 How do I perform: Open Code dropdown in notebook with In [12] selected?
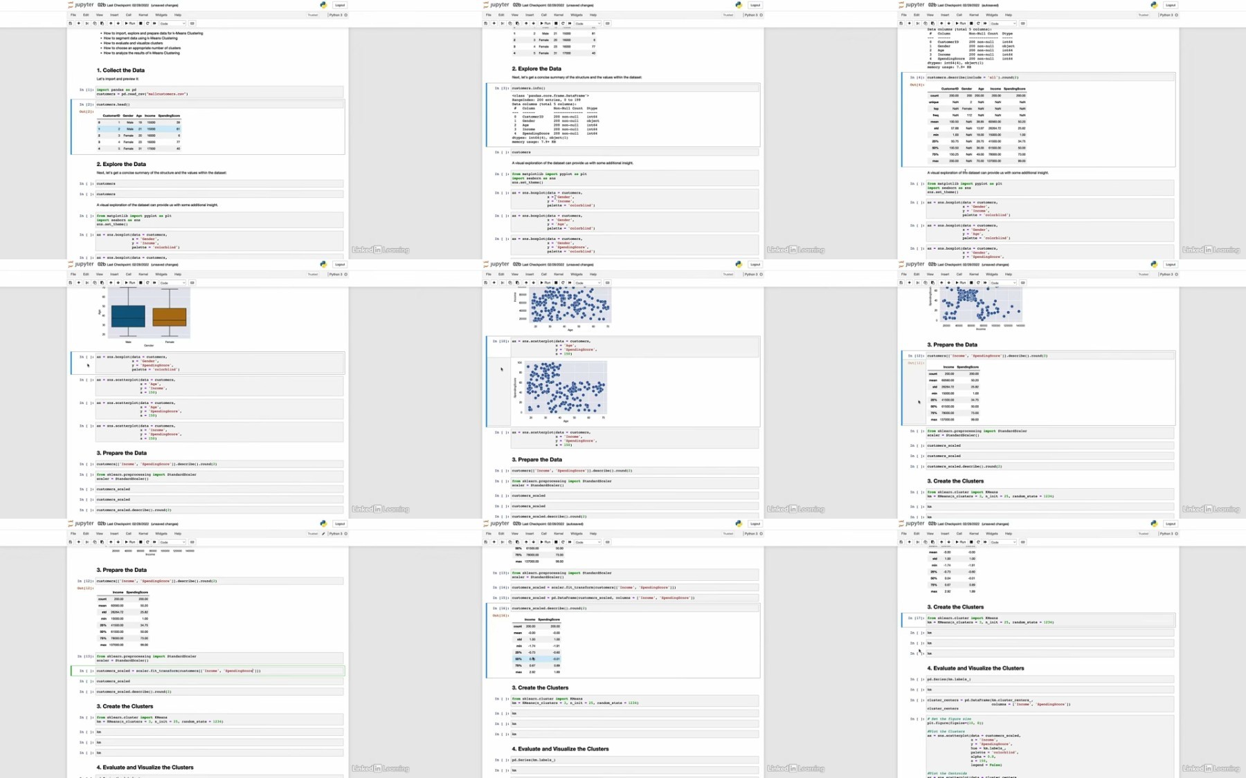pos(1004,283)
